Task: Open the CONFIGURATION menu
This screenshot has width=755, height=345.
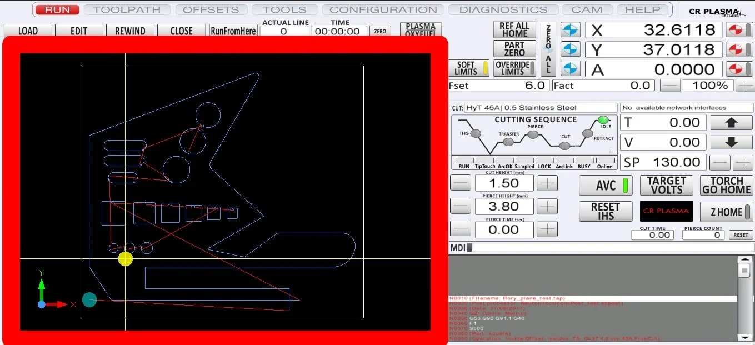Action: (382, 9)
